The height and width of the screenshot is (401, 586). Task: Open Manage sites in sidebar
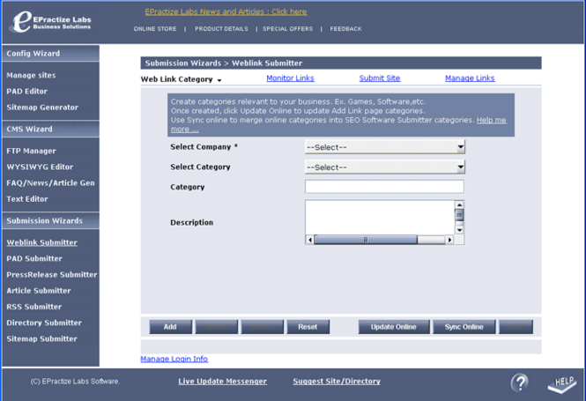click(x=31, y=75)
